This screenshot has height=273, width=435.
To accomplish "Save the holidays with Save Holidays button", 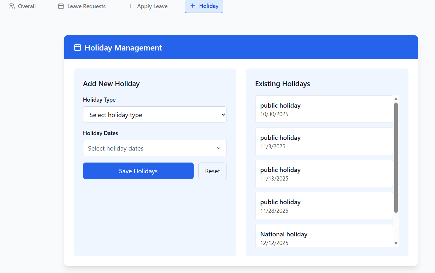I will pyautogui.click(x=138, y=171).
